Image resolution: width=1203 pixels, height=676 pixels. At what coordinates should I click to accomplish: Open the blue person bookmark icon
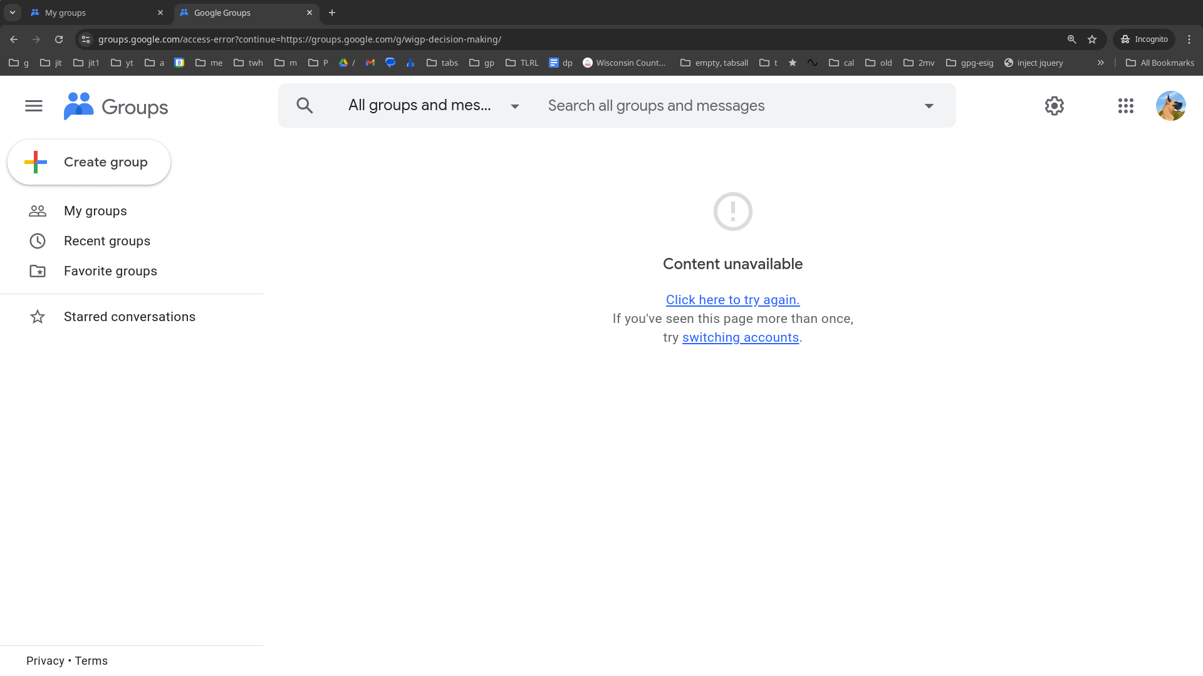410,63
